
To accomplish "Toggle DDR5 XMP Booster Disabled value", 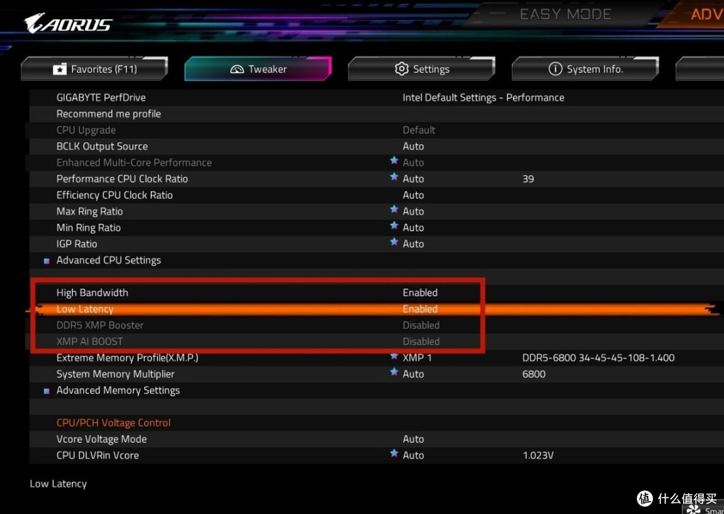I will click(x=421, y=325).
